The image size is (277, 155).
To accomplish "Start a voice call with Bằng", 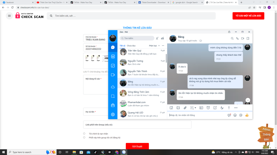I will pos(237,38).
